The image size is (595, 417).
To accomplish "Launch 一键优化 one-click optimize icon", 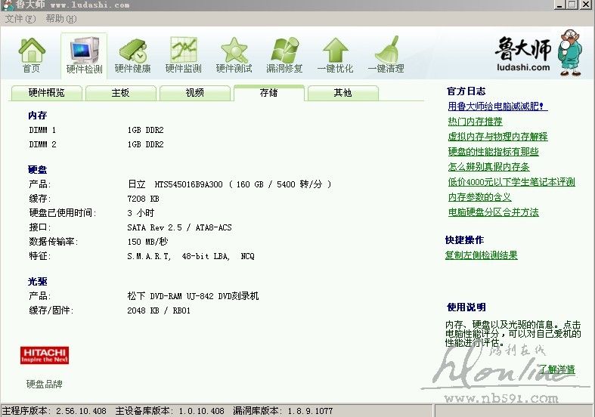I will [x=335, y=55].
